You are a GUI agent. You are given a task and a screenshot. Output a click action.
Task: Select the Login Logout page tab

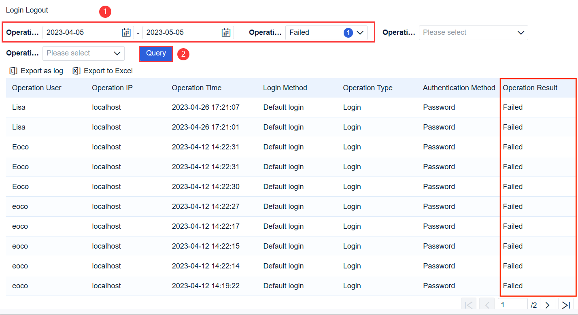[27, 10]
